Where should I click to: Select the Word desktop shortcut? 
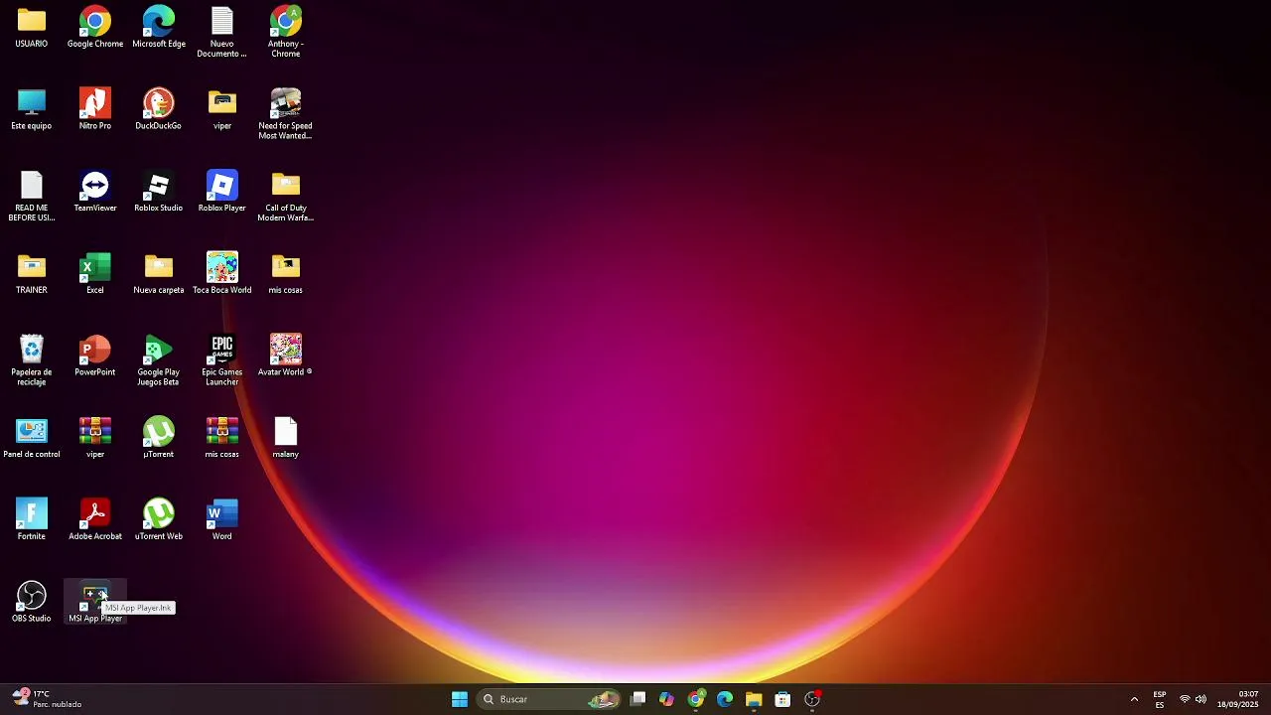point(222,520)
